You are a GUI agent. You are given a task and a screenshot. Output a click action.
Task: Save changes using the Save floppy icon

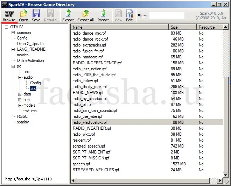click(x=36, y=13)
